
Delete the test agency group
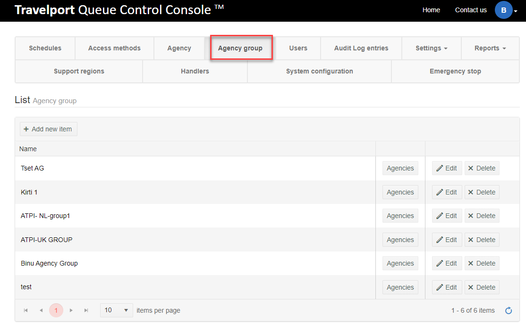[x=482, y=287]
